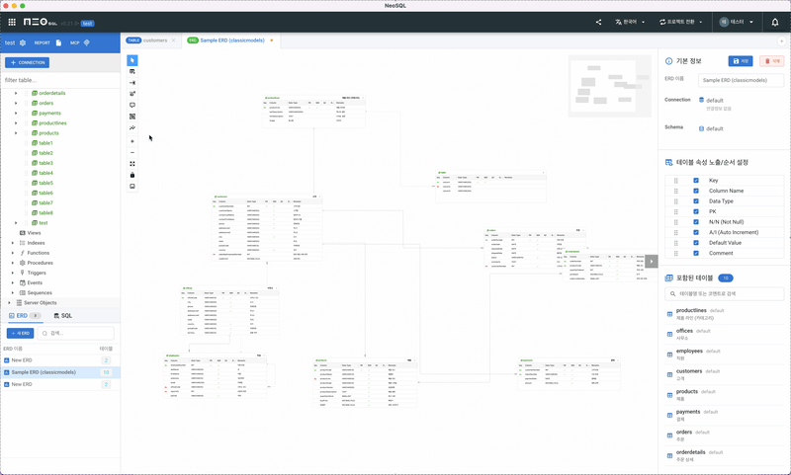Switch to the customers table tab
791x475 pixels.
pos(148,40)
